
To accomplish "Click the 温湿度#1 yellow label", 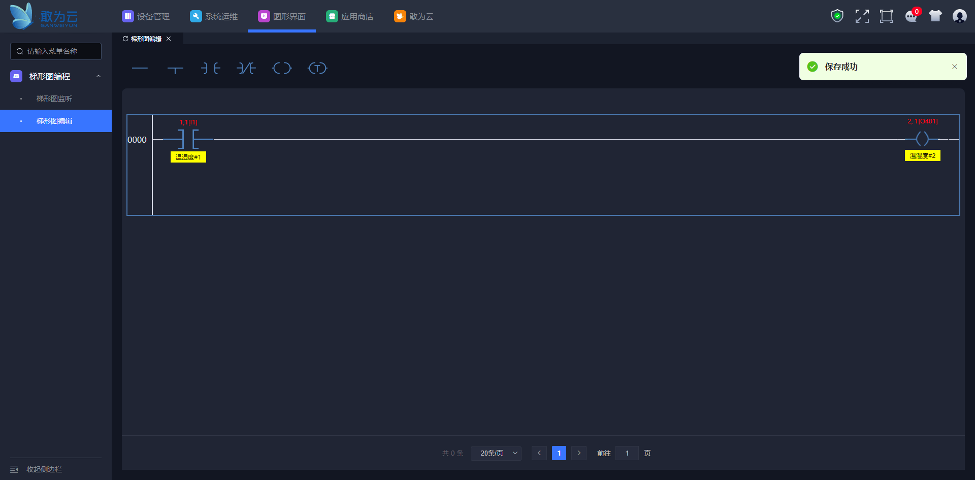I will (x=188, y=157).
